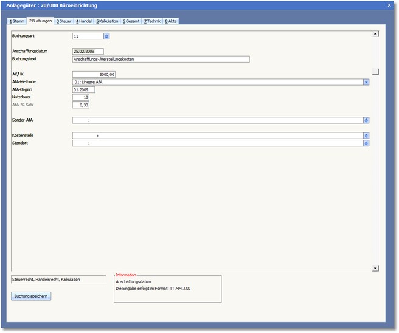The height and width of the screenshot is (333, 399).
Task: Select the 4 Handel tab
Action: point(84,21)
